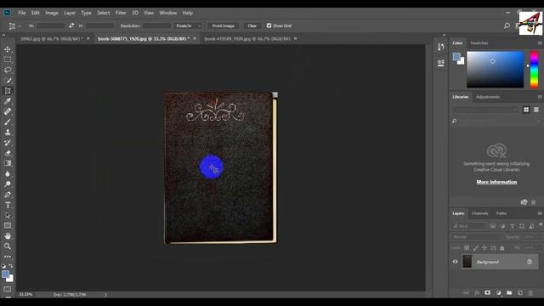The image size is (544, 306).
Task: Open the Normal blend mode dropdown
Action: click(x=476, y=237)
